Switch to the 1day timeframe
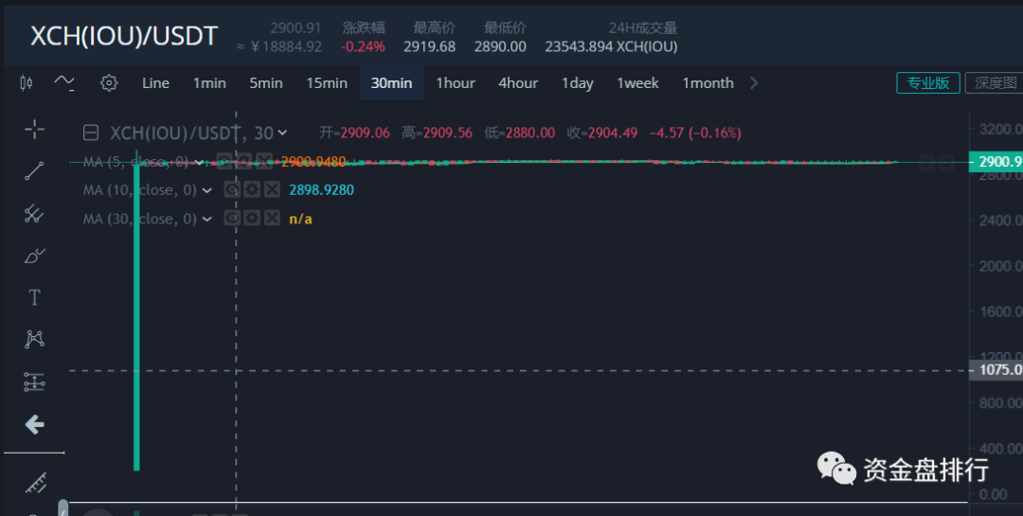 click(x=577, y=83)
